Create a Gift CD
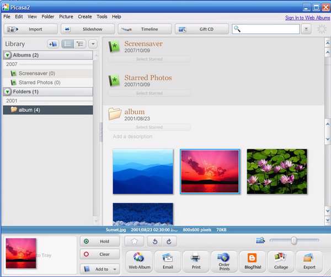Screen dimensions: 331x277 tap(202, 29)
